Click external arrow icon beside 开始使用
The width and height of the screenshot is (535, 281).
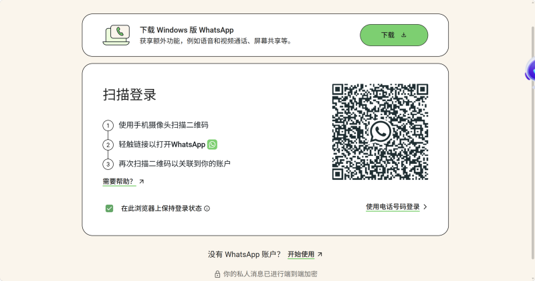tap(320, 254)
